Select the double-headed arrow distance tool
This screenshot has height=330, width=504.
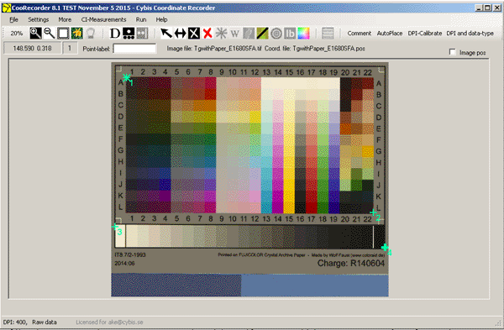180,33
